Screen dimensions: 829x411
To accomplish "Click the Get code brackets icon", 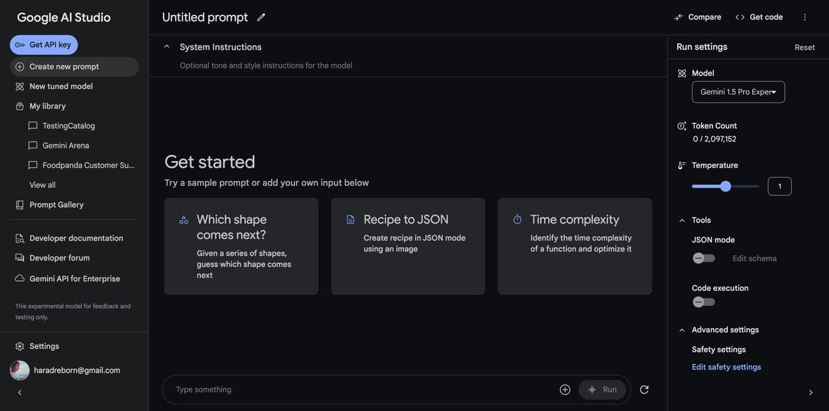I will coord(740,17).
